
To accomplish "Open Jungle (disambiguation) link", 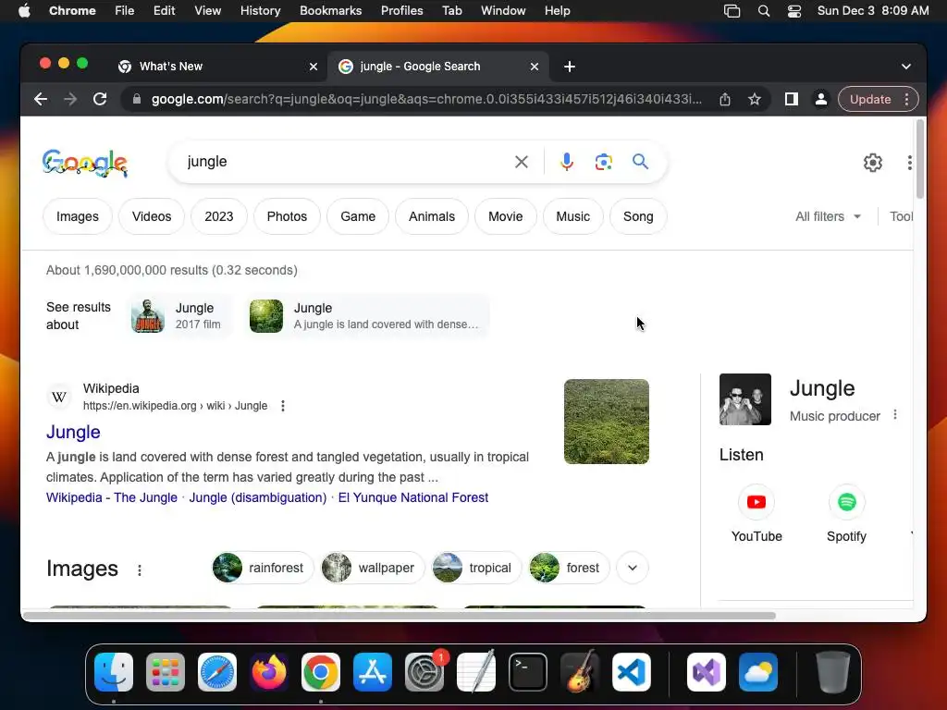I will [x=257, y=497].
